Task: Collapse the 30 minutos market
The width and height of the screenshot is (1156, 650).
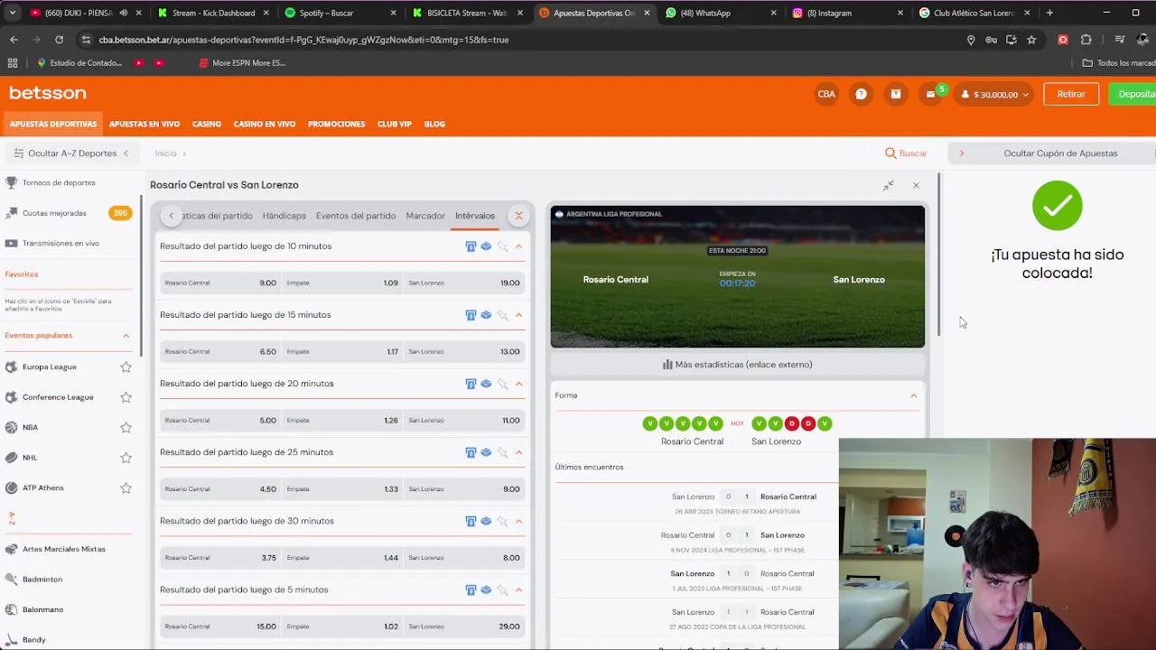Action: pyautogui.click(x=518, y=521)
